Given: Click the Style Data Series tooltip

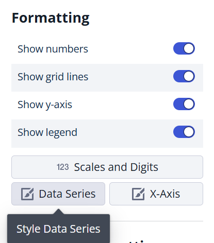Looking at the screenshot, I should point(58,229).
